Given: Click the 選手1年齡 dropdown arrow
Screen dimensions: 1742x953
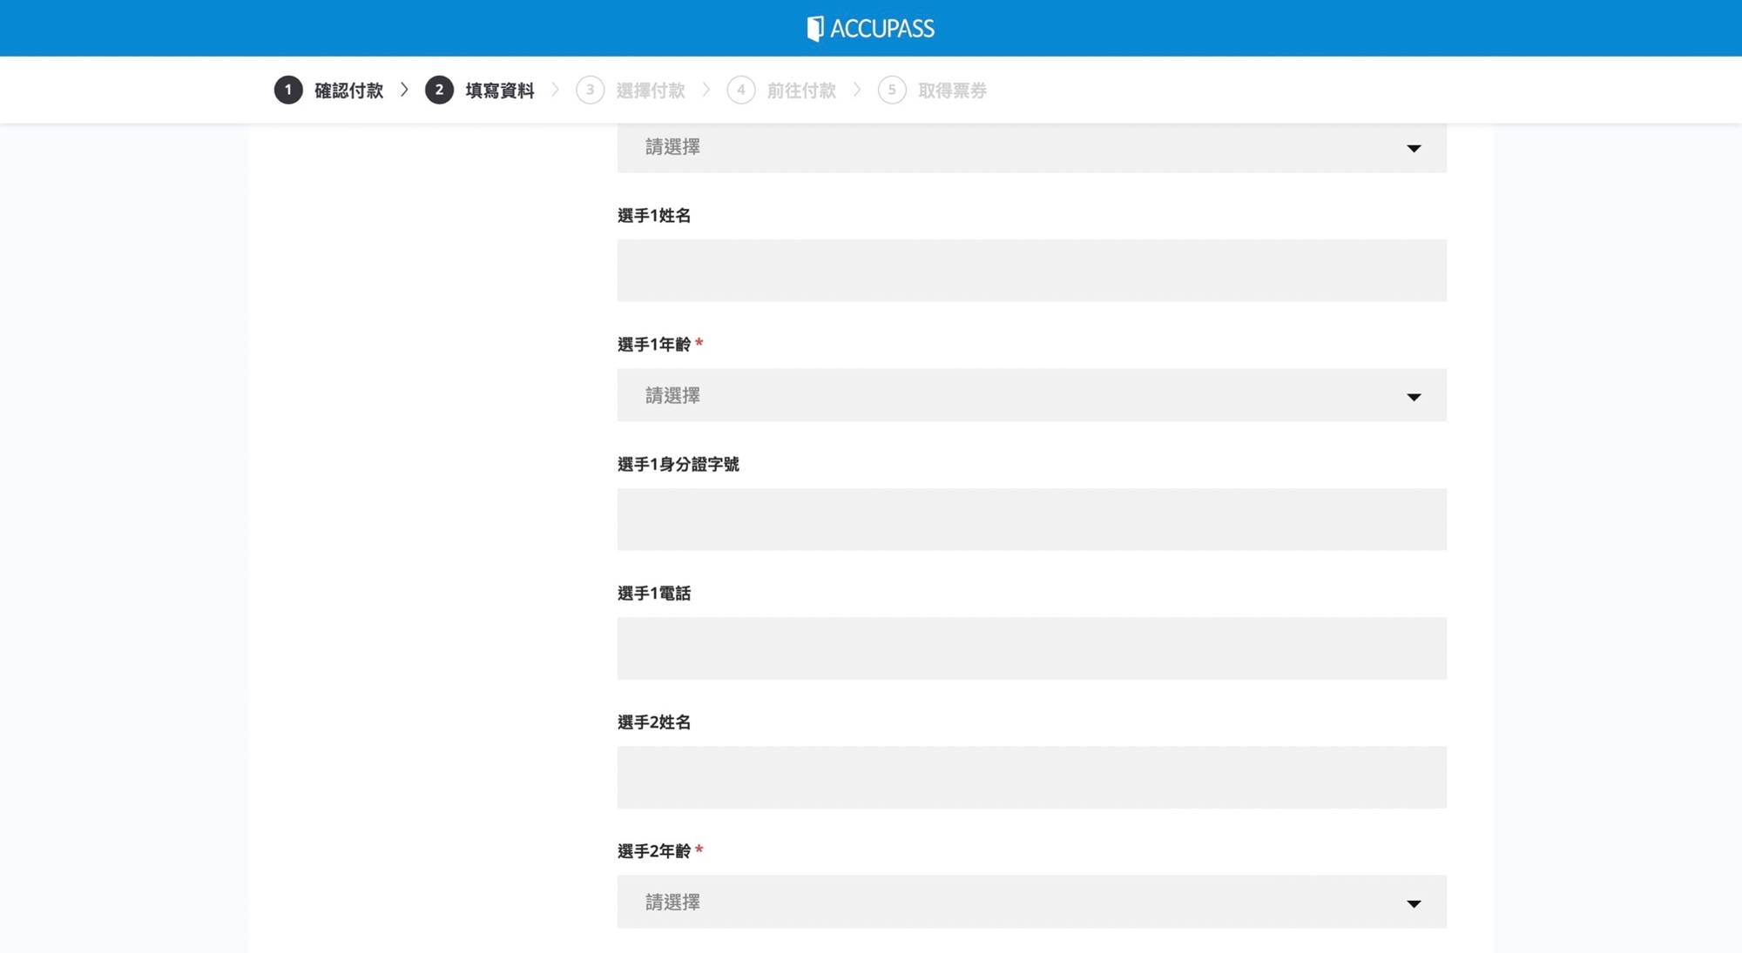Looking at the screenshot, I should (1413, 397).
